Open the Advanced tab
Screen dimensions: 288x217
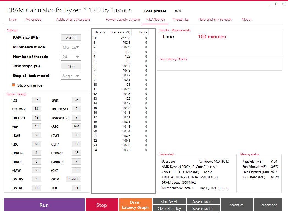pos(34,19)
